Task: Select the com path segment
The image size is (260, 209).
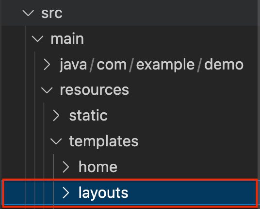Action: pyautogui.click(x=112, y=65)
